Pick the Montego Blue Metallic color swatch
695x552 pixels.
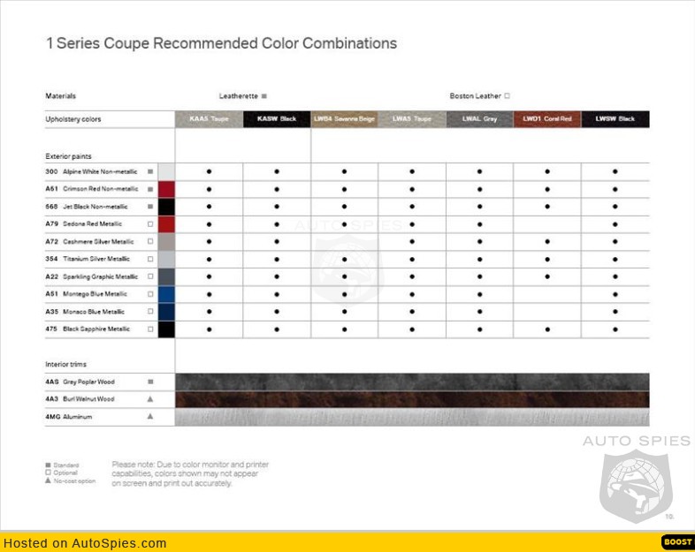coord(166,294)
